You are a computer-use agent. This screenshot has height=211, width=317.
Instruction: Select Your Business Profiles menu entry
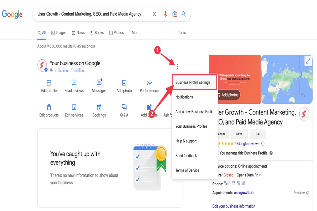tap(195, 126)
